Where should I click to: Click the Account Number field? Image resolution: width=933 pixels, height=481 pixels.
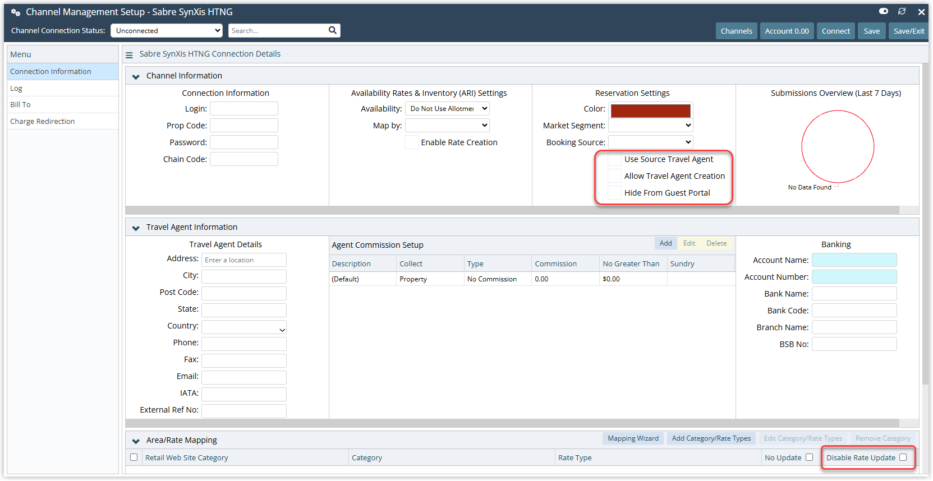point(854,277)
